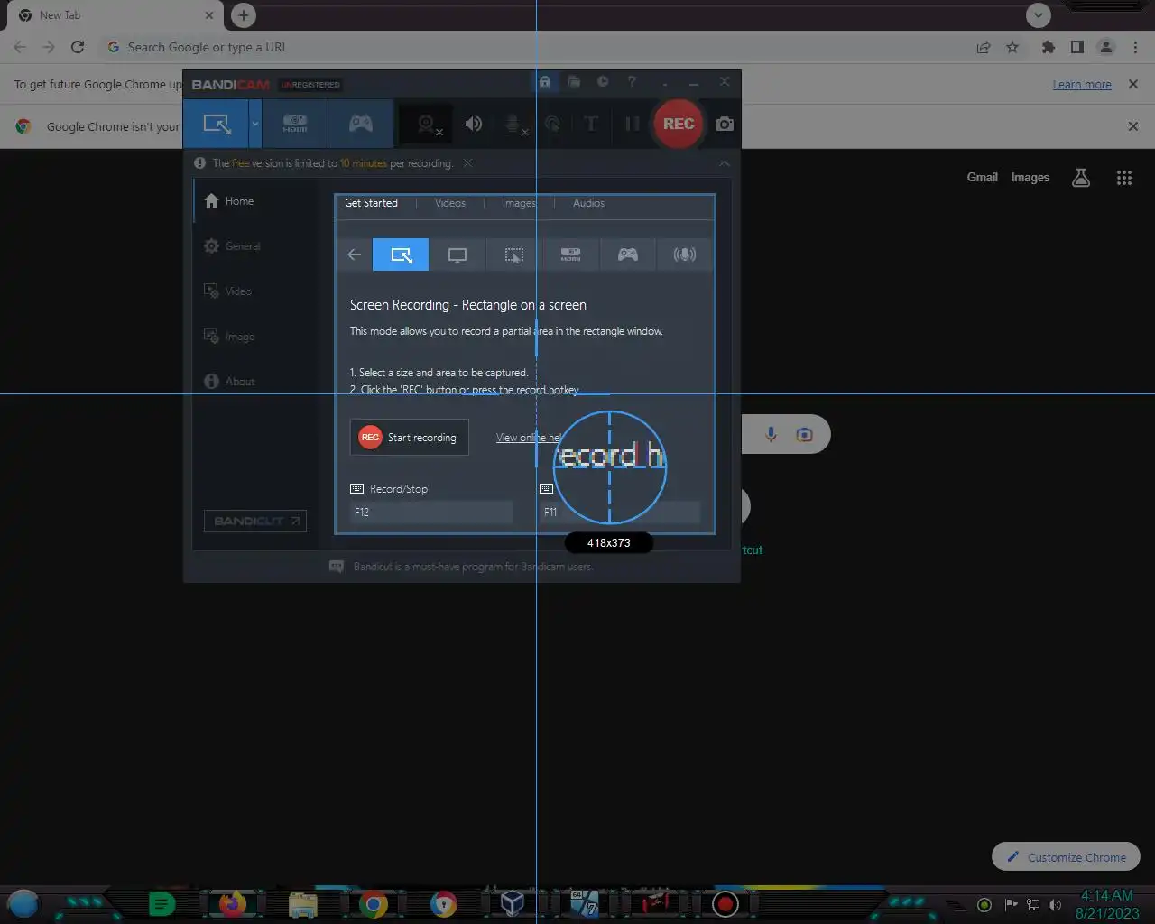Switch to the Get Started tab
This screenshot has width=1155, height=924.
click(371, 203)
